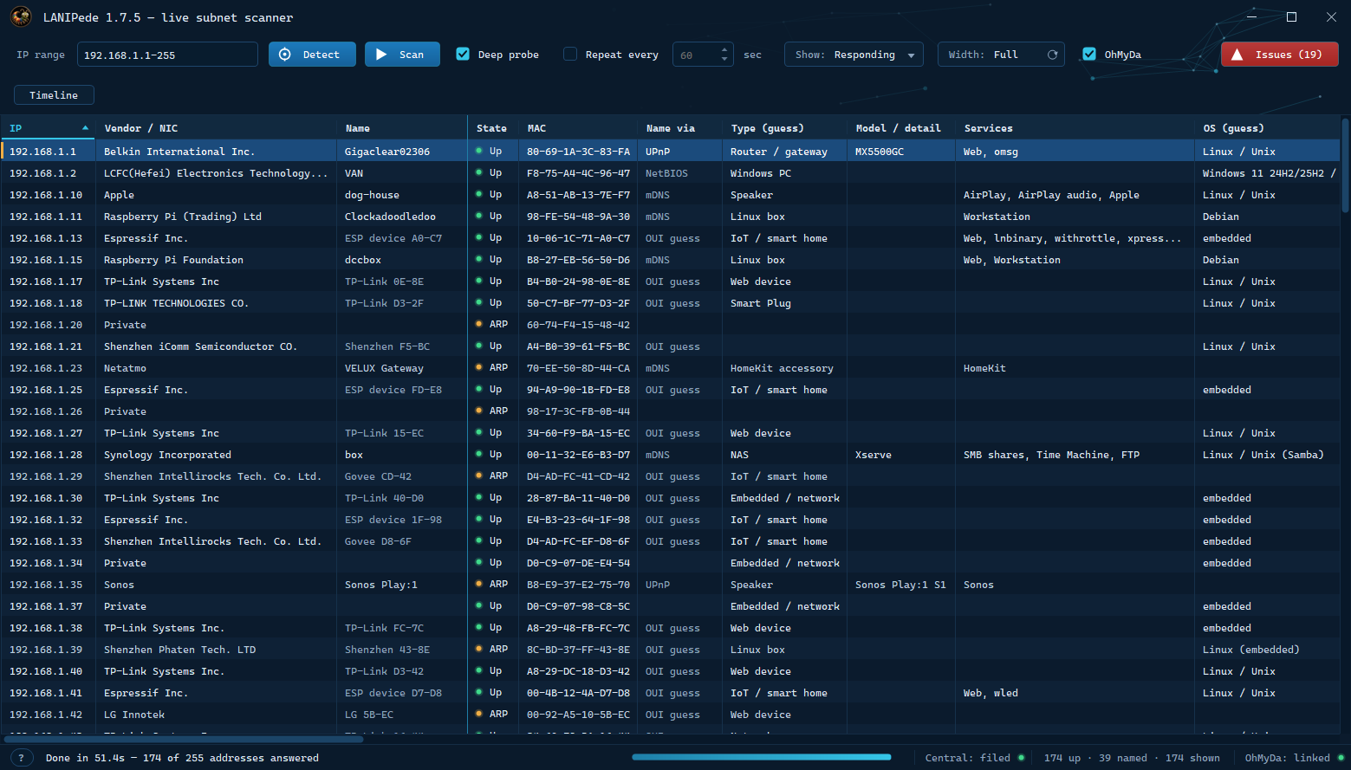Open the question mark help icon in status bar
Image resolution: width=1351 pixels, height=770 pixels.
tap(22, 758)
